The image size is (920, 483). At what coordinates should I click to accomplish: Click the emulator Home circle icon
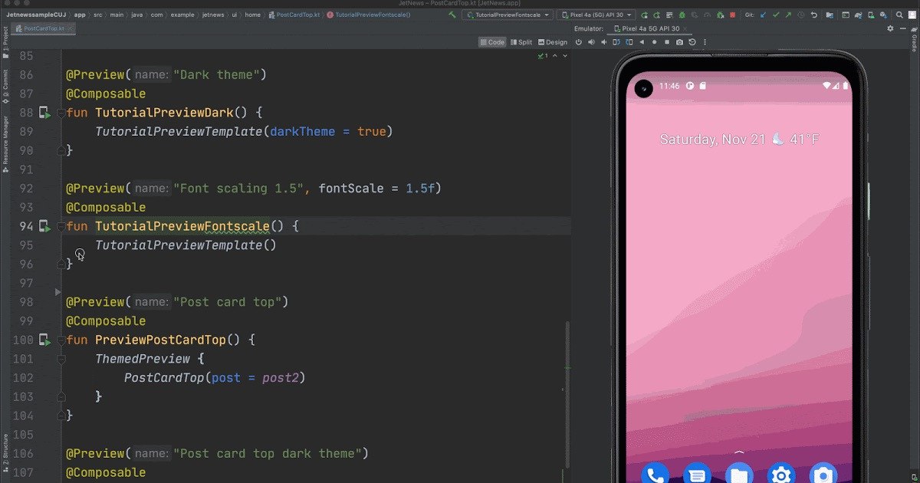click(x=654, y=42)
